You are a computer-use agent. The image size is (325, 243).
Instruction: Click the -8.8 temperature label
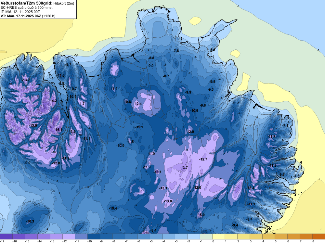pyautogui.click(x=151, y=58)
